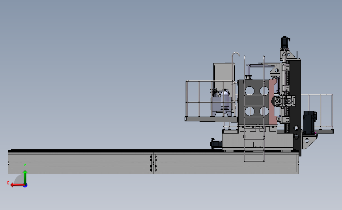Select the gray box frame with four round holes
The height and width of the screenshot is (210, 342).
tap(254, 102)
